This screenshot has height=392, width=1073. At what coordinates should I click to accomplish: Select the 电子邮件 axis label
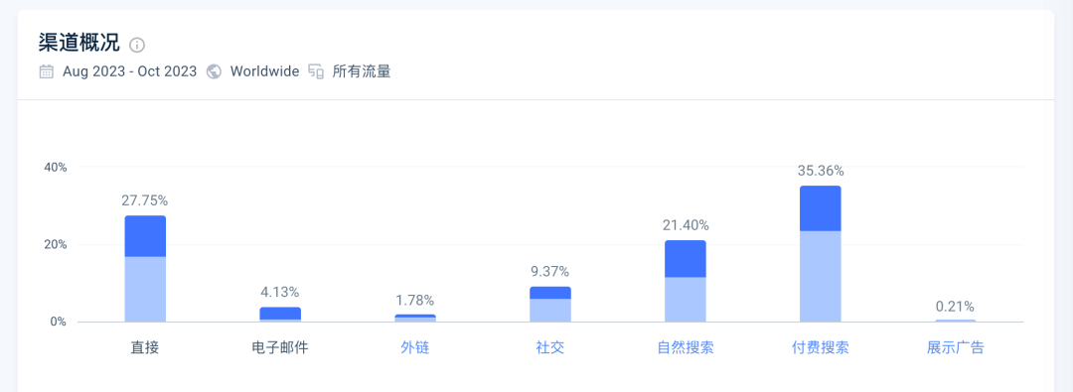click(x=280, y=347)
